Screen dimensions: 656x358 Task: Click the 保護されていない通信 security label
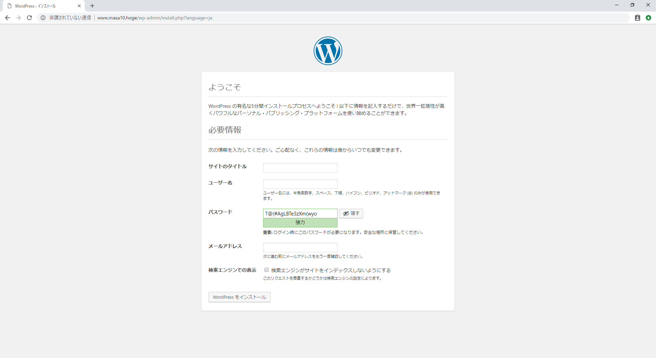[70, 18]
